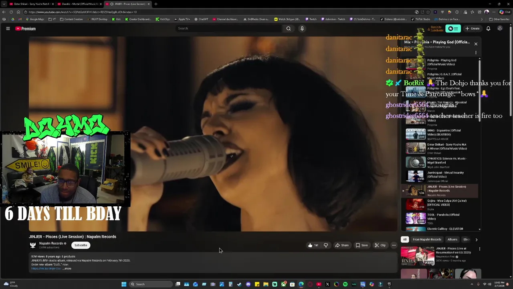The image size is (513, 289).
Task: Close the Mix playlist panel
Action: [476, 44]
